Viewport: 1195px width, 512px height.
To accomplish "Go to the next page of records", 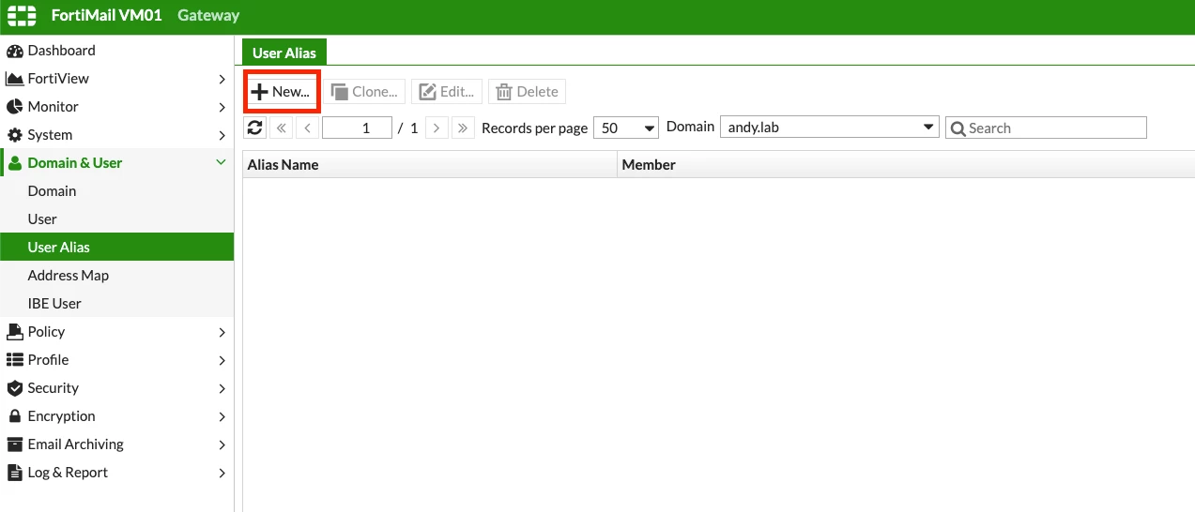I will coord(437,128).
